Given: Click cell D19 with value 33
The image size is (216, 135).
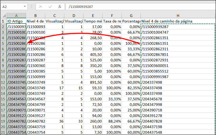Looking at the screenshot, I should (x=74, y=121).
